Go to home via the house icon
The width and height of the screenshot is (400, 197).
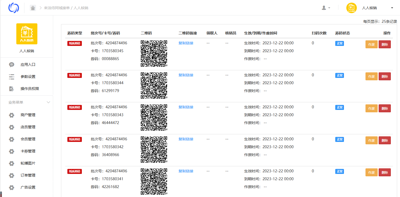click(33, 8)
